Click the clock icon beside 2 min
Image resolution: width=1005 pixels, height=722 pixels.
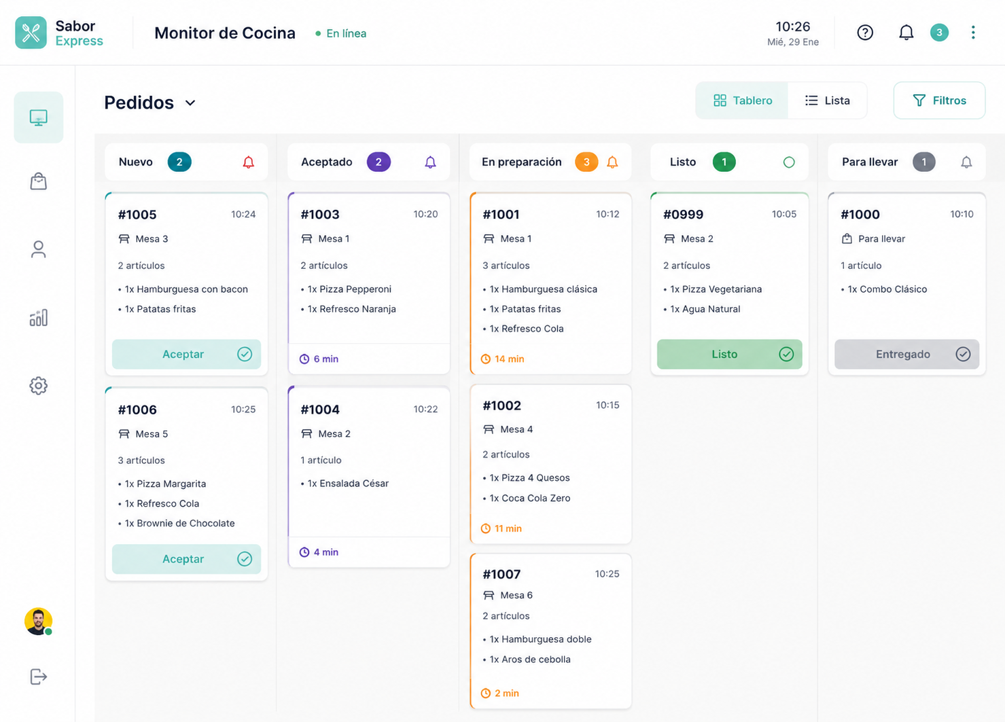pyautogui.click(x=485, y=693)
